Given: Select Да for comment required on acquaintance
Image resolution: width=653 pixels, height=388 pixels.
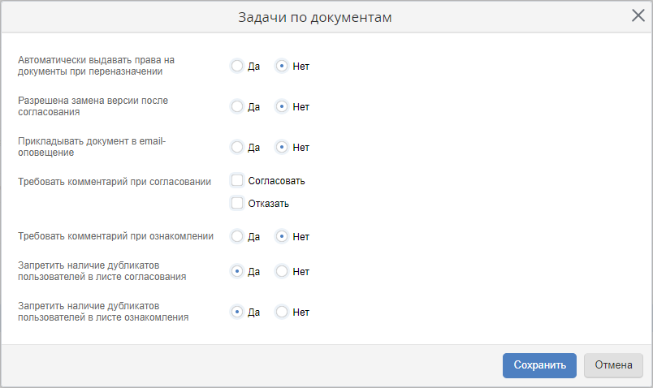Looking at the screenshot, I should point(237,236).
